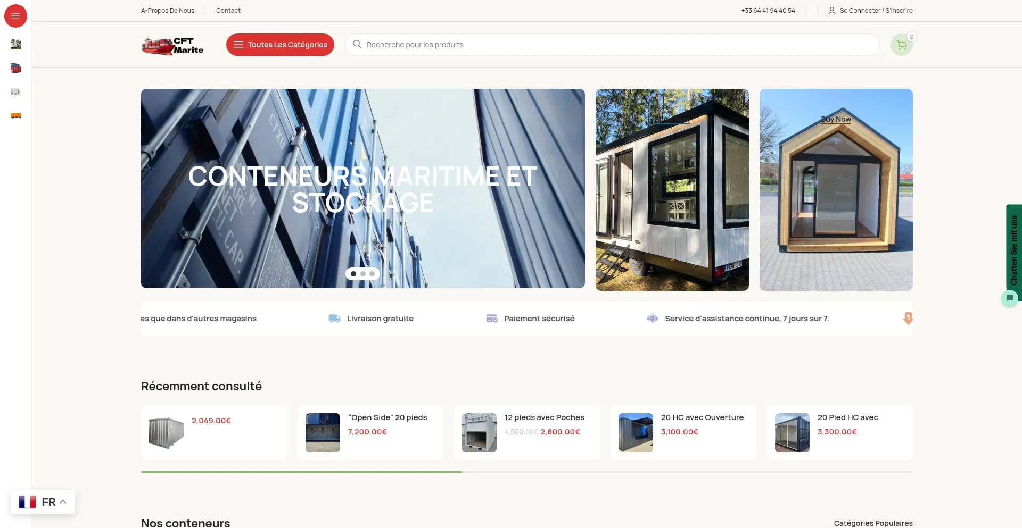Click the red-blue containers sidebar icon
1022x528 pixels.
pyautogui.click(x=16, y=68)
